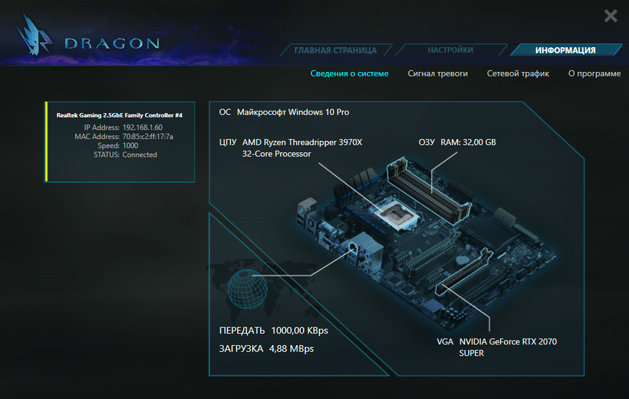Viewport: 629px width, 399px height.
Task: Click the Майкрософт Windows 10 Pro text
Action: coord(293,112)
